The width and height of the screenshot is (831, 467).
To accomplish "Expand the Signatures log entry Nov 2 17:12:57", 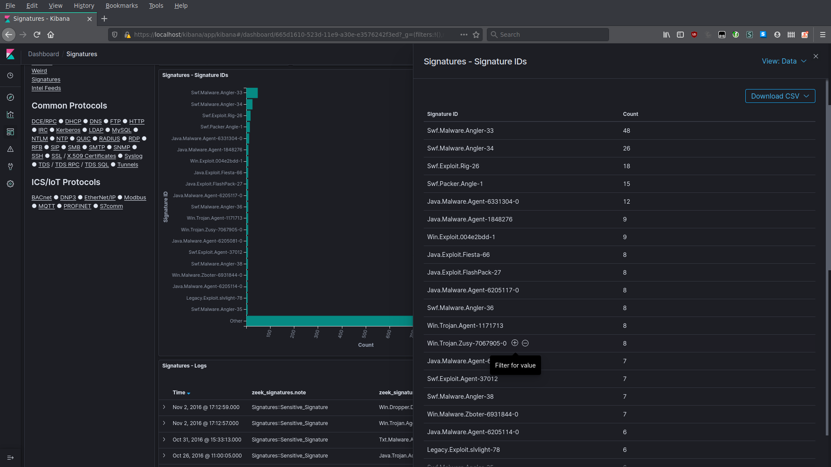I will click(165, 423).
